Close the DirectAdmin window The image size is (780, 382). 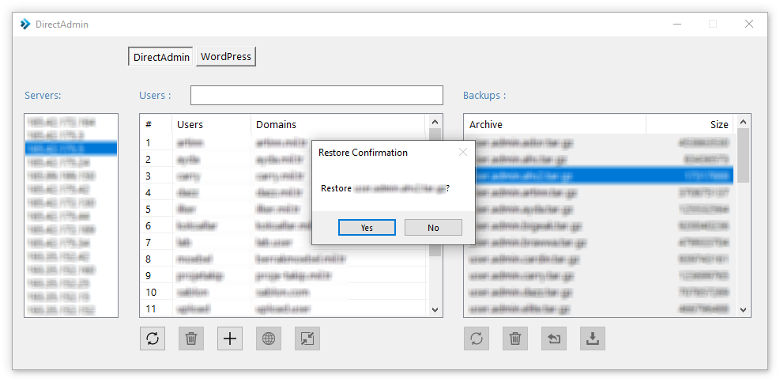748,24
